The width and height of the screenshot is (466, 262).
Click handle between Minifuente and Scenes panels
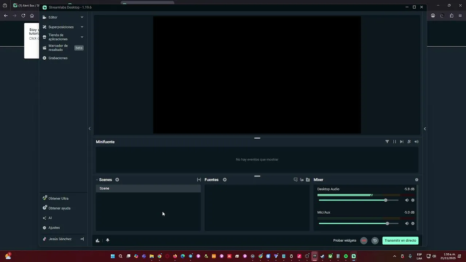coord(257,176)
